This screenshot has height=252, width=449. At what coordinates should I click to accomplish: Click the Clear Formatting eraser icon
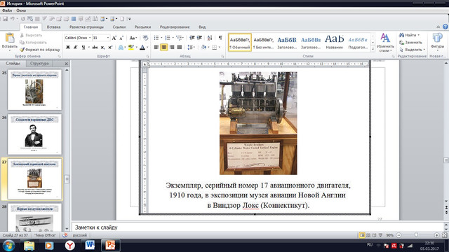pos(145,38)
